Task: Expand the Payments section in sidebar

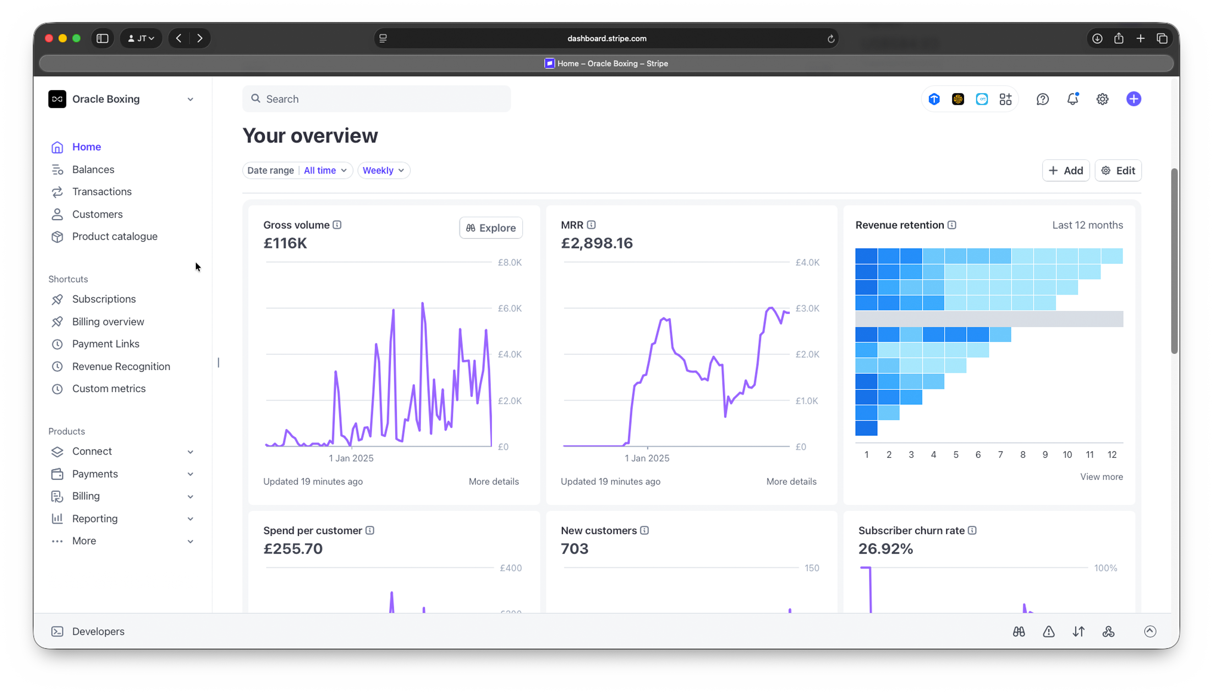Action: pos(95,474)
